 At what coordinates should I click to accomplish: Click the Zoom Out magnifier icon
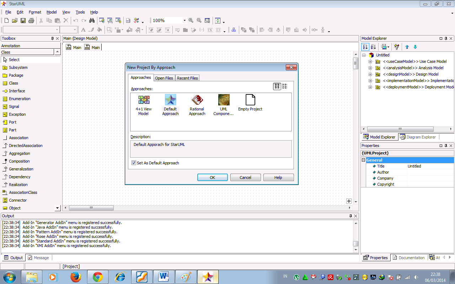tap(199, 21)
